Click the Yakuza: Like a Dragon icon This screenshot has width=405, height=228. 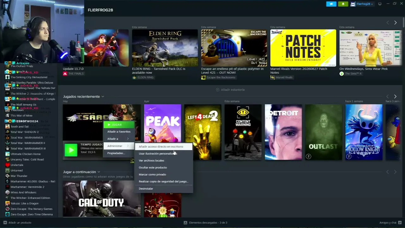coord(8,203)
